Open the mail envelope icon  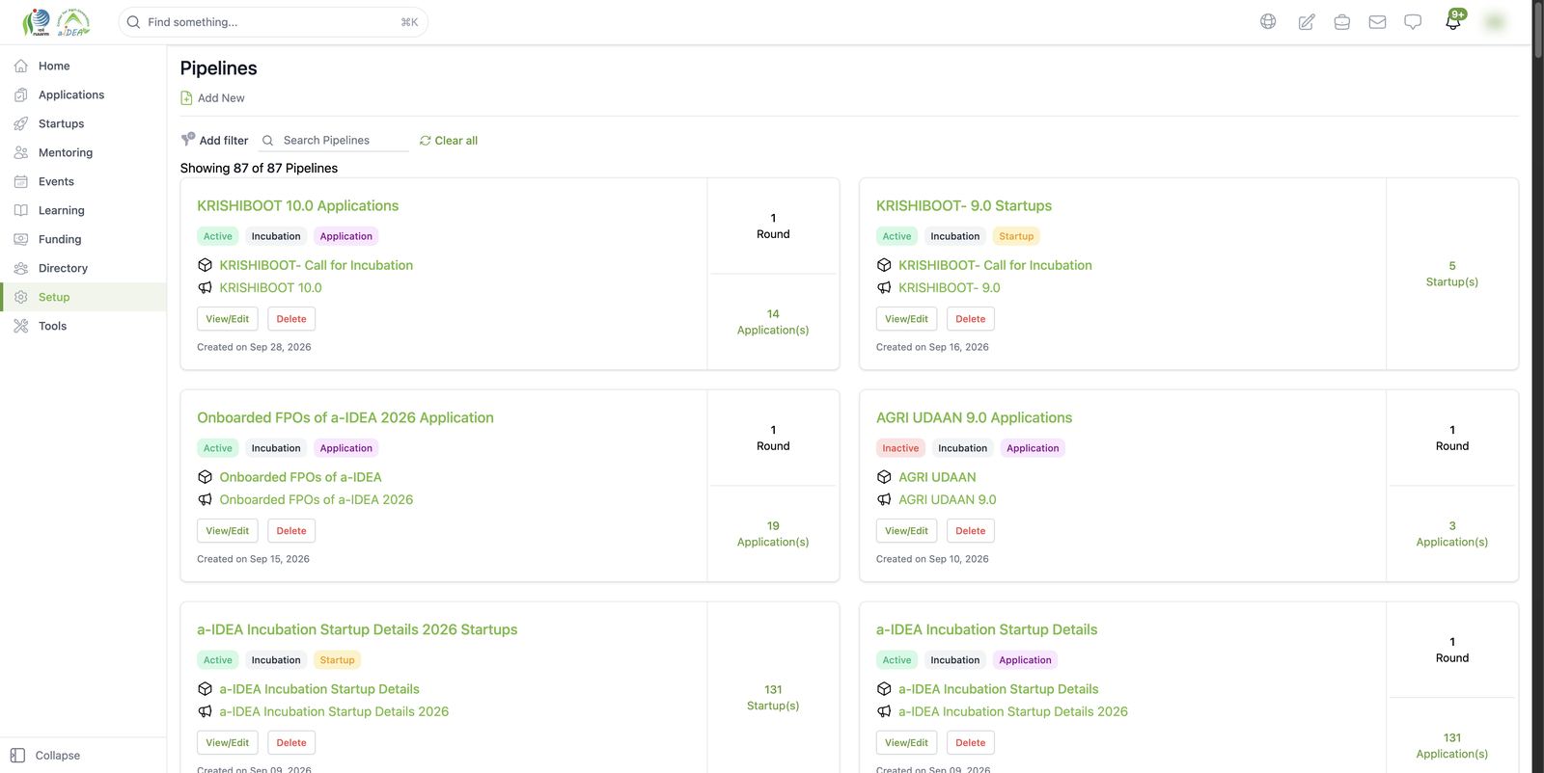click(x=1377, y=21)
